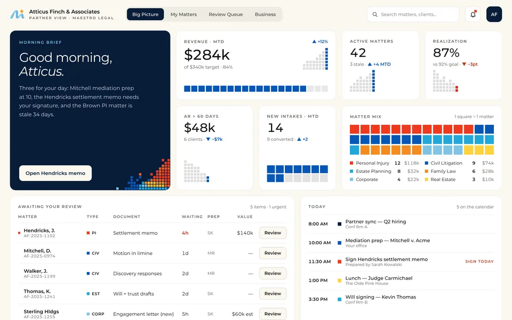Click the 87% realization value

[x=446, y=53]
